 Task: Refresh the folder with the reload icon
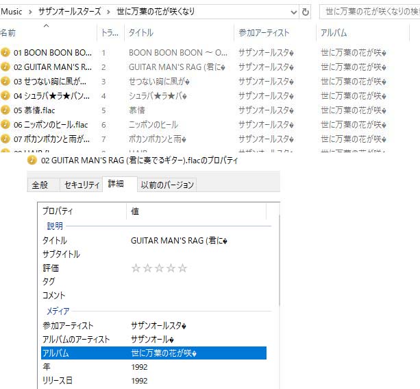(305, 12)
